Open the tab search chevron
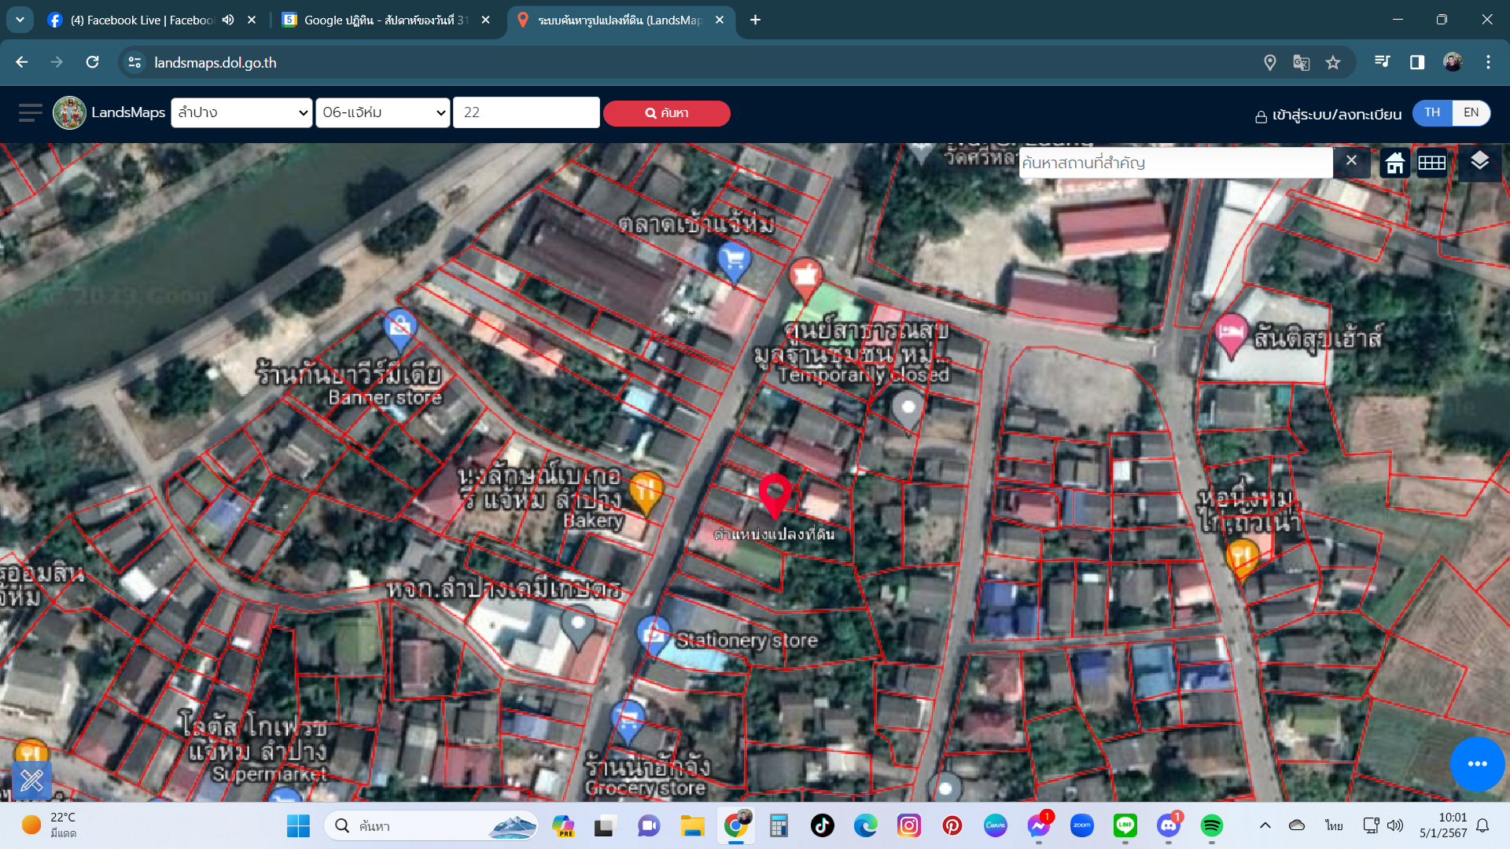The width and height of the screenshot is (1510, 849). pos(20,20)
